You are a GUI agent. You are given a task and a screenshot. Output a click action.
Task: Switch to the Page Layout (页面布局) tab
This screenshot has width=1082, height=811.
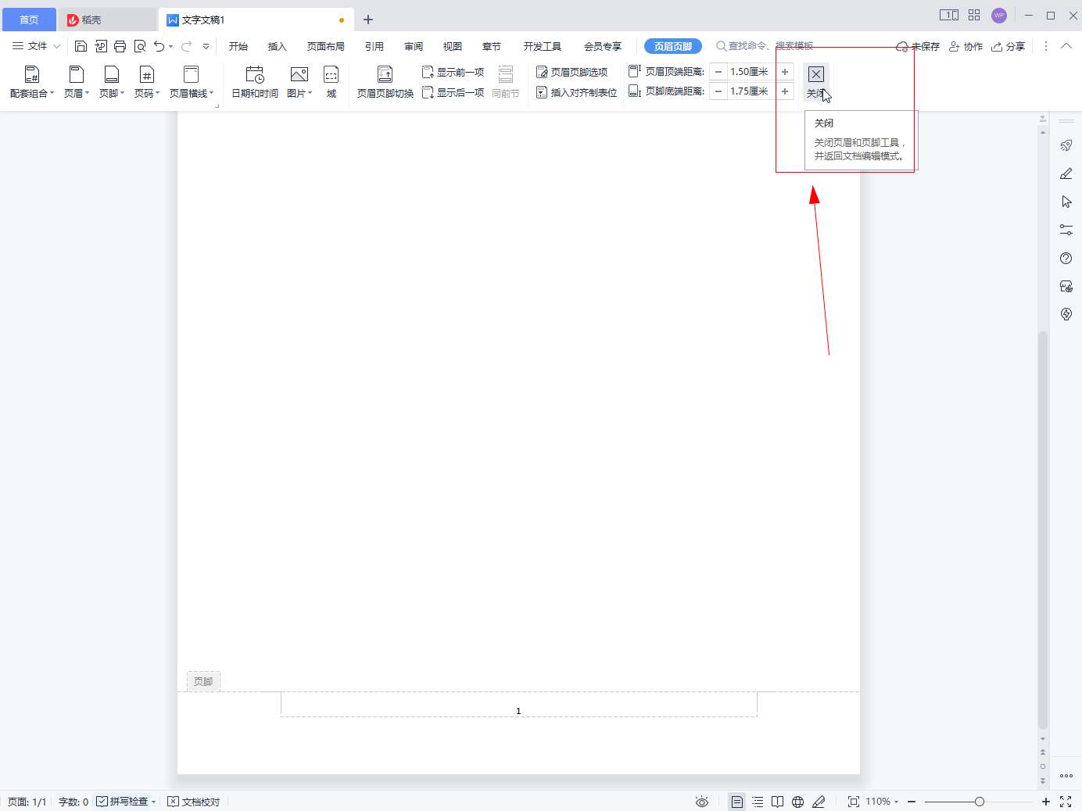(325, 46)
